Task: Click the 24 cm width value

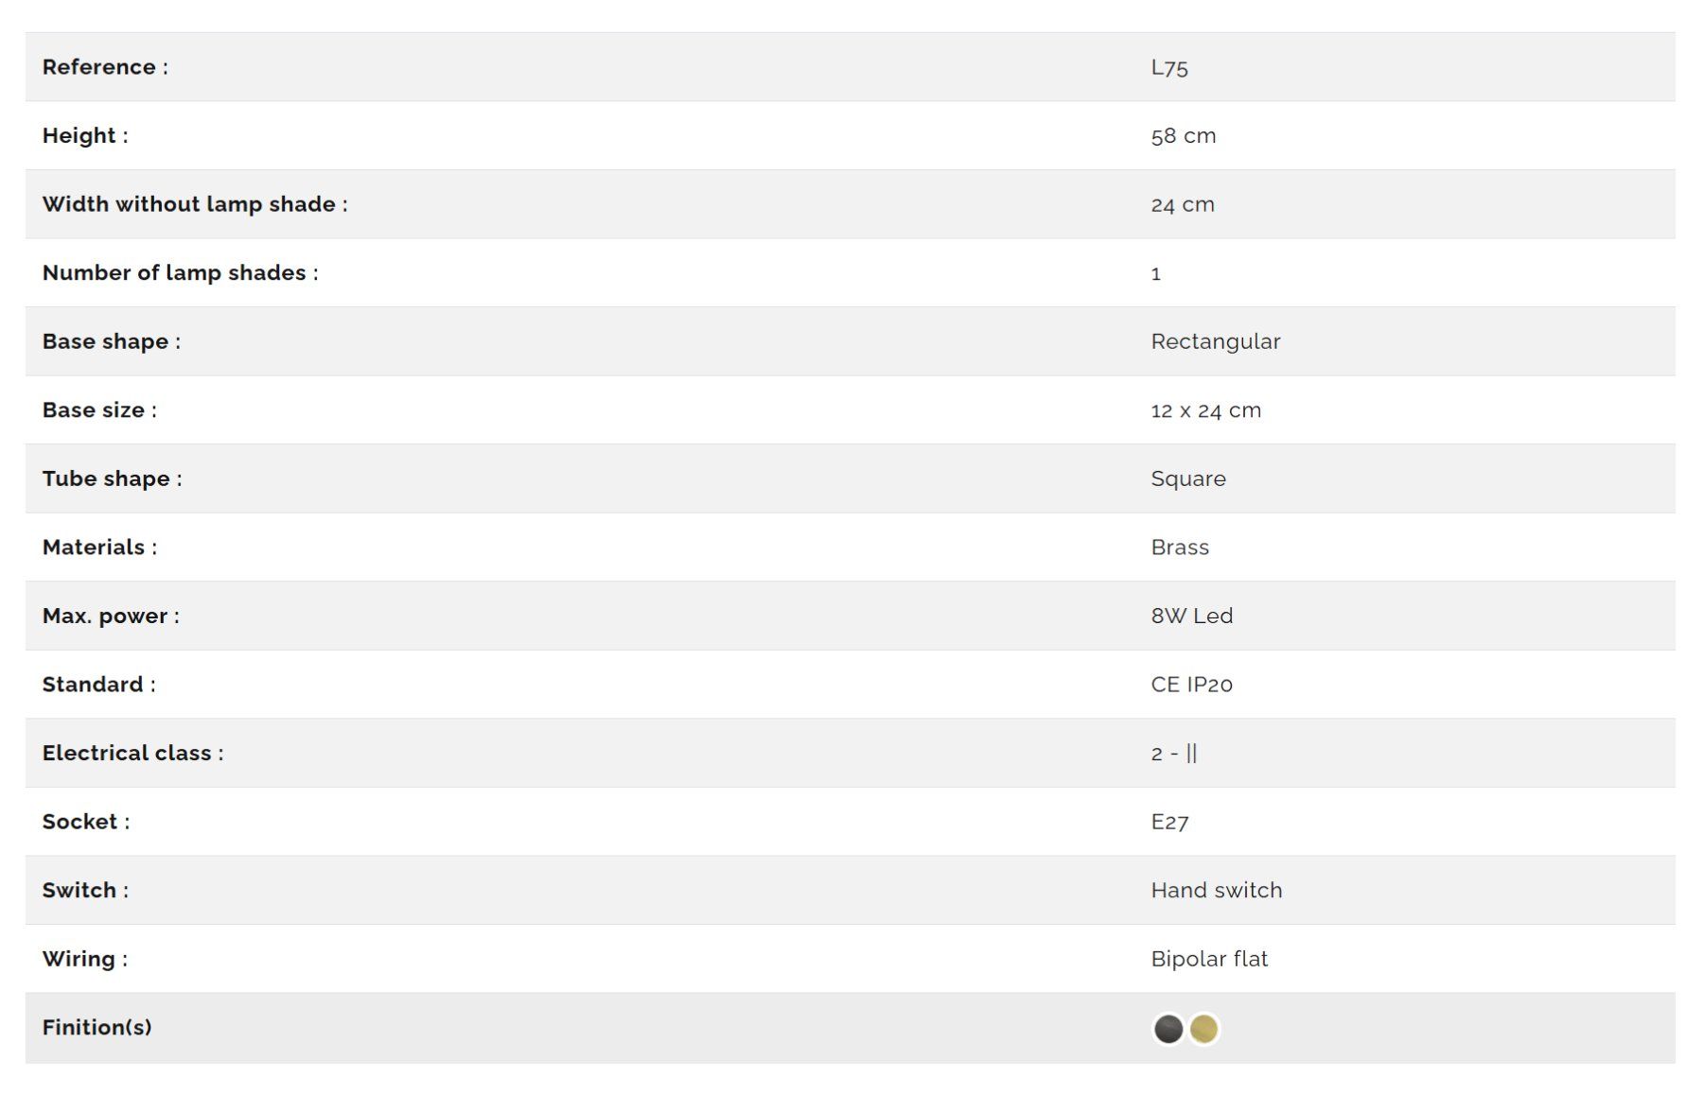Action: pos(1183,204)
